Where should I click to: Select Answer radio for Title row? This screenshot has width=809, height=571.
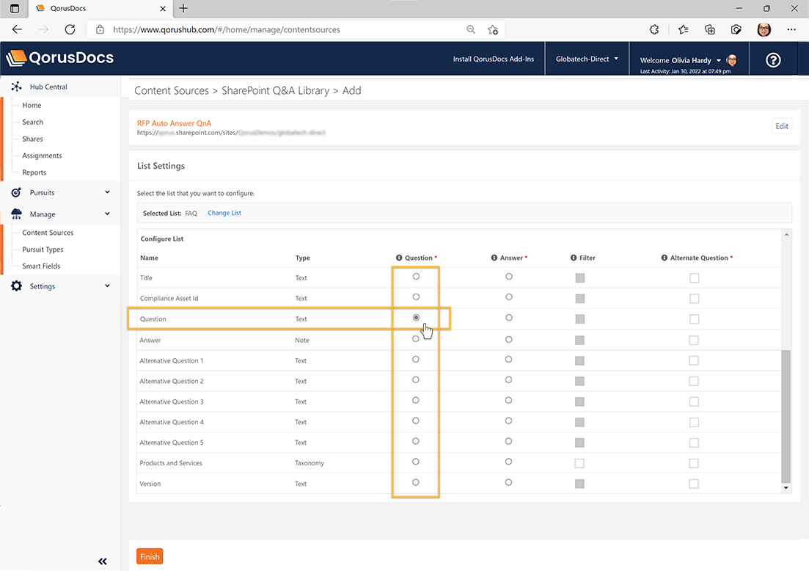click(x=509, y=277)
